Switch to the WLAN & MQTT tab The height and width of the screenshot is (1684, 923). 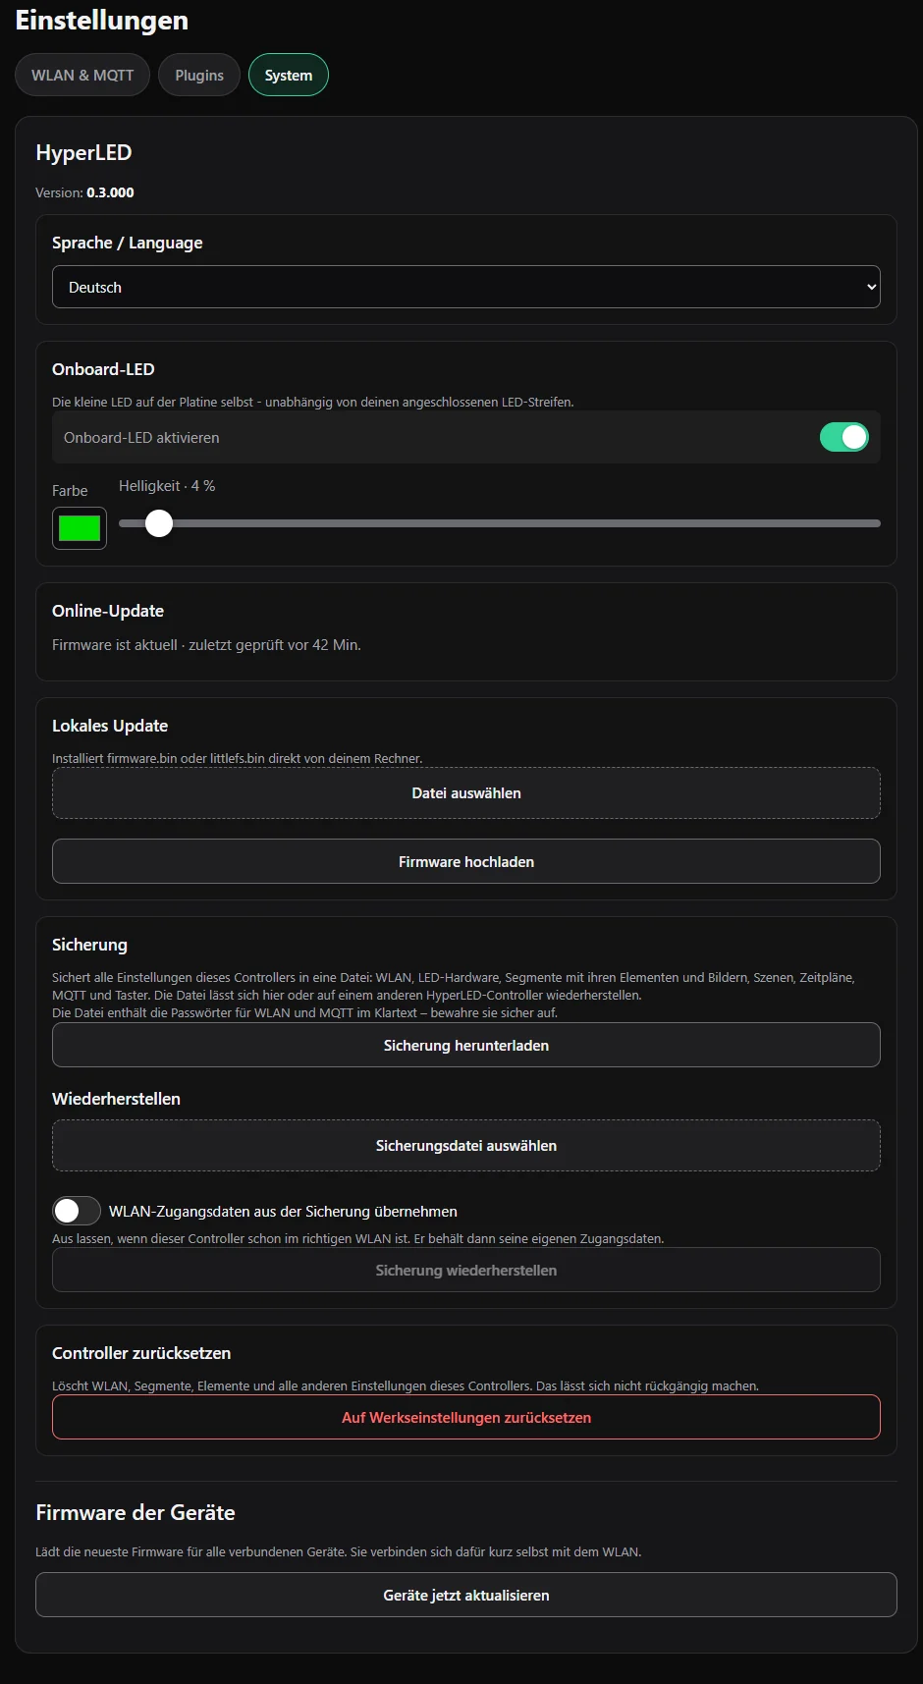pos(82,75)
